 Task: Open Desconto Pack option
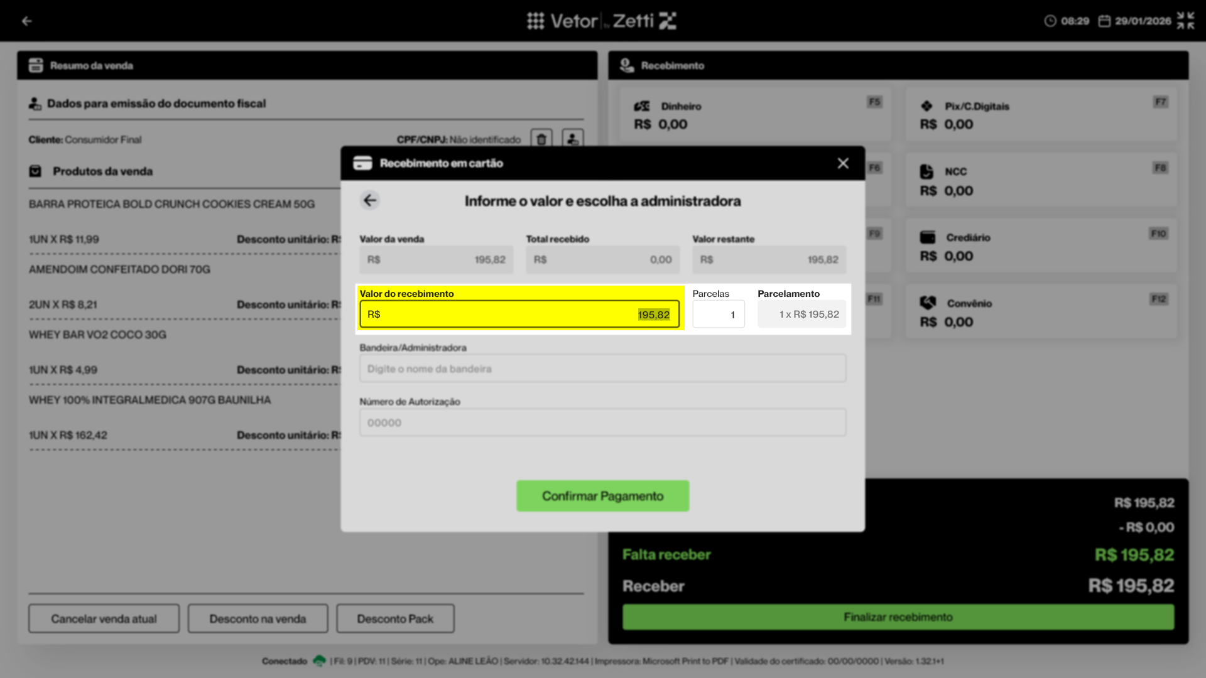(395, 618)
